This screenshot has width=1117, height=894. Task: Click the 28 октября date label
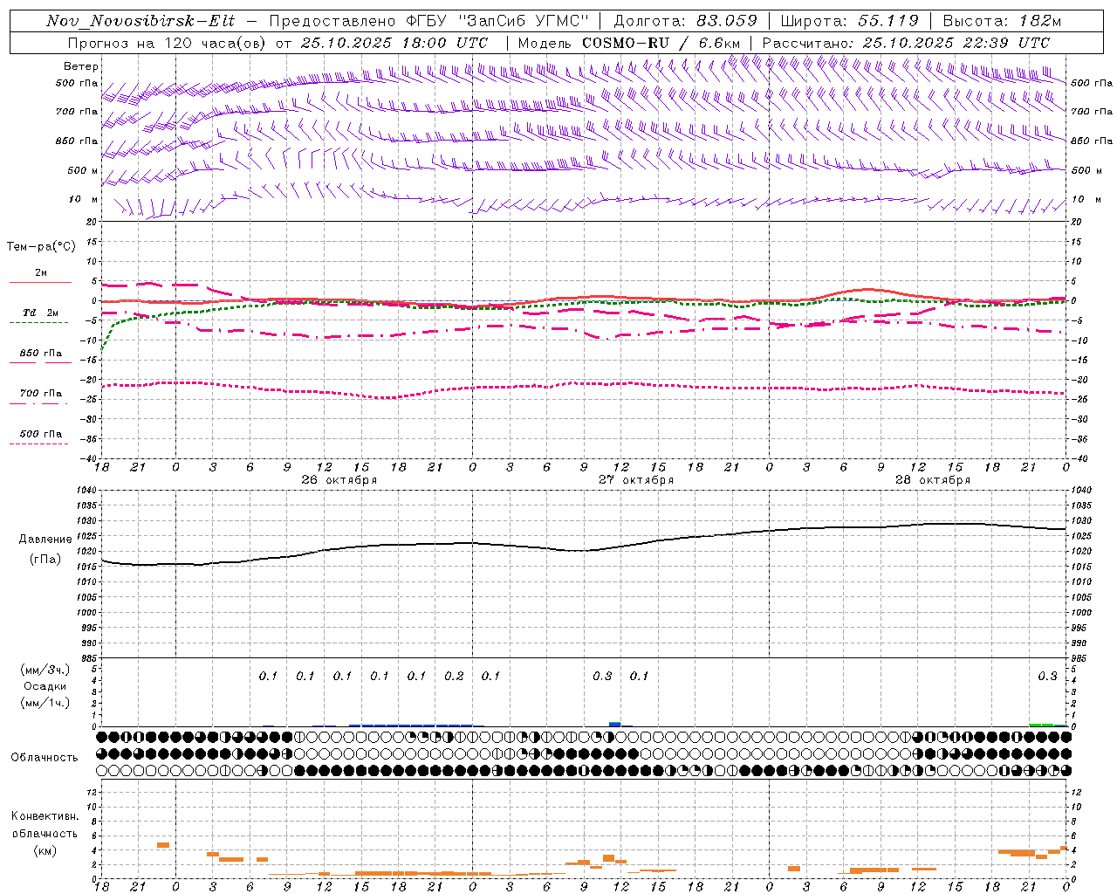click(933, 480)
